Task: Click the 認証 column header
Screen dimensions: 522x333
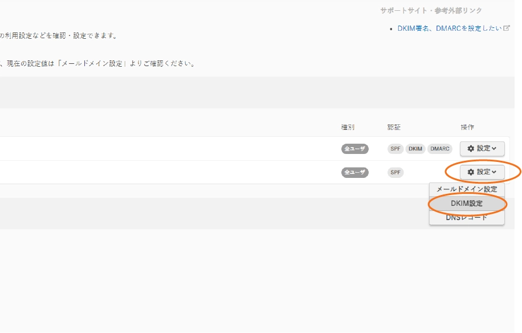Action: (394, 127)
